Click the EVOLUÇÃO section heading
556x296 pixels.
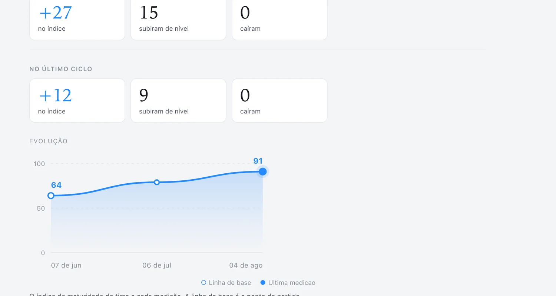(49, 141)
